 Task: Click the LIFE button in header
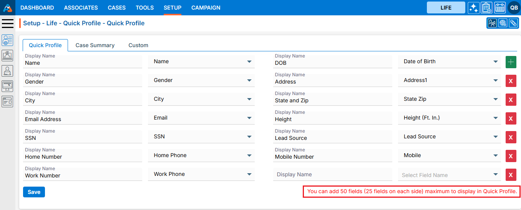[x=446, y=8]
